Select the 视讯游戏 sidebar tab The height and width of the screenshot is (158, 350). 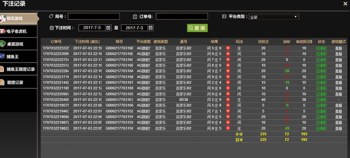(18, 18)
